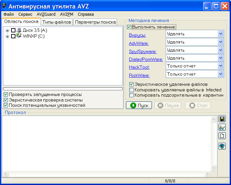
Task: Click the protocol scroll up arrow
Action: (214, 119)
